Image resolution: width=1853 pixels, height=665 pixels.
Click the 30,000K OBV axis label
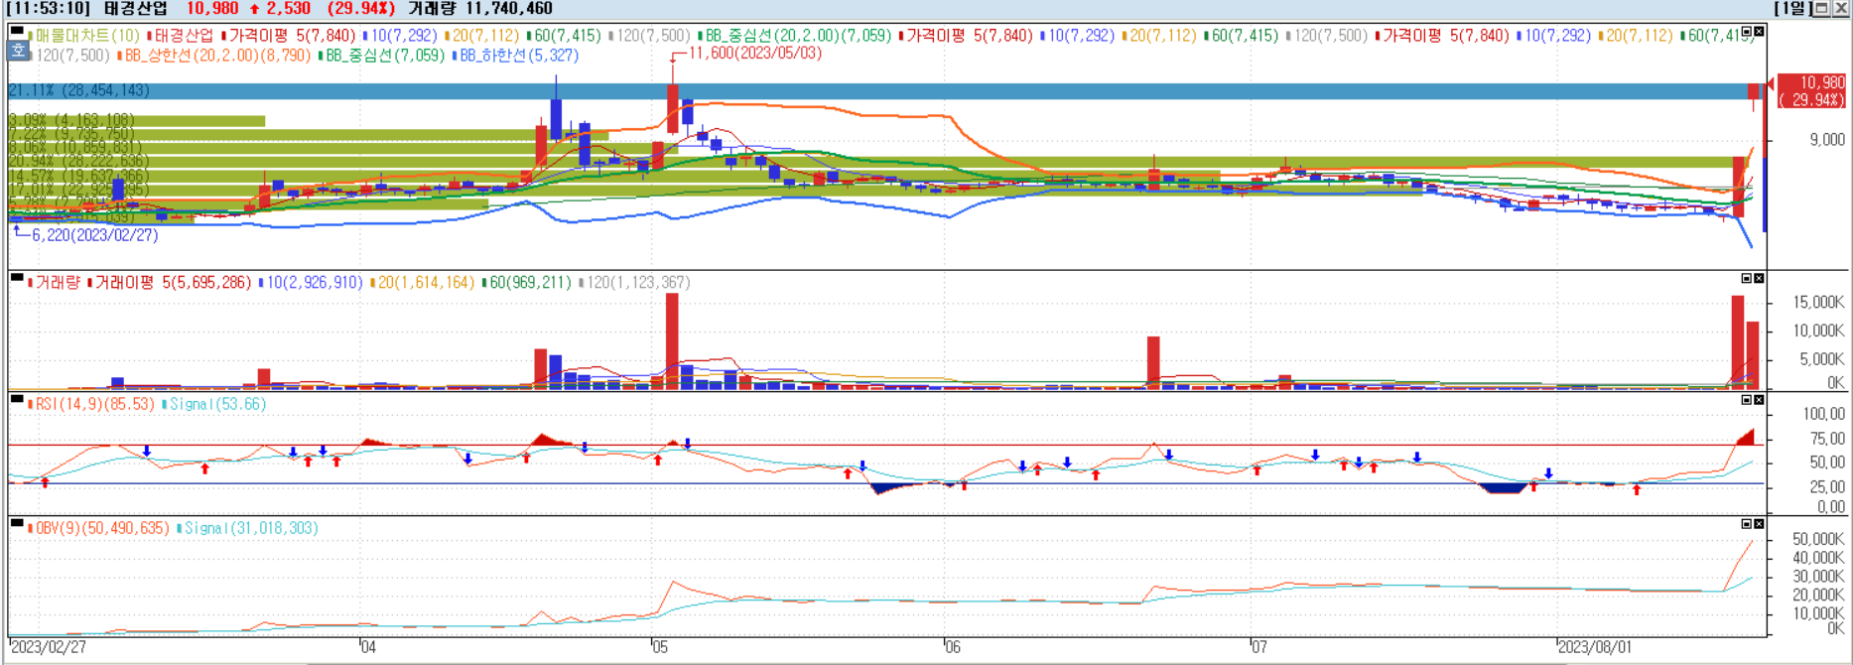coord(1818,577)
